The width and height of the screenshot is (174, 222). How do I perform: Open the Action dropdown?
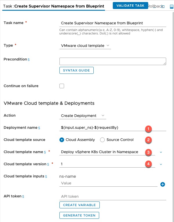click(83, 116)
